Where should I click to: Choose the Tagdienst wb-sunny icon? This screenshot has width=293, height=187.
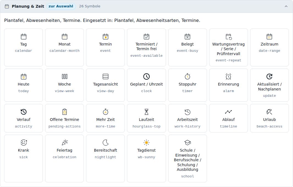click(146, 143)
